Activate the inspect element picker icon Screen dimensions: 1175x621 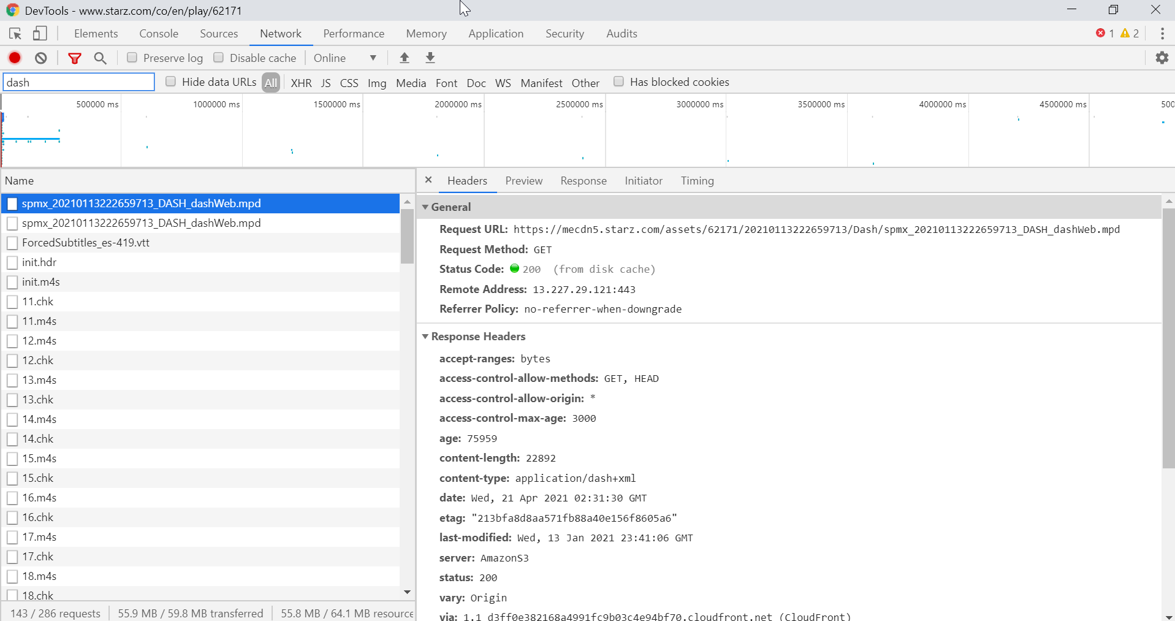15,34
